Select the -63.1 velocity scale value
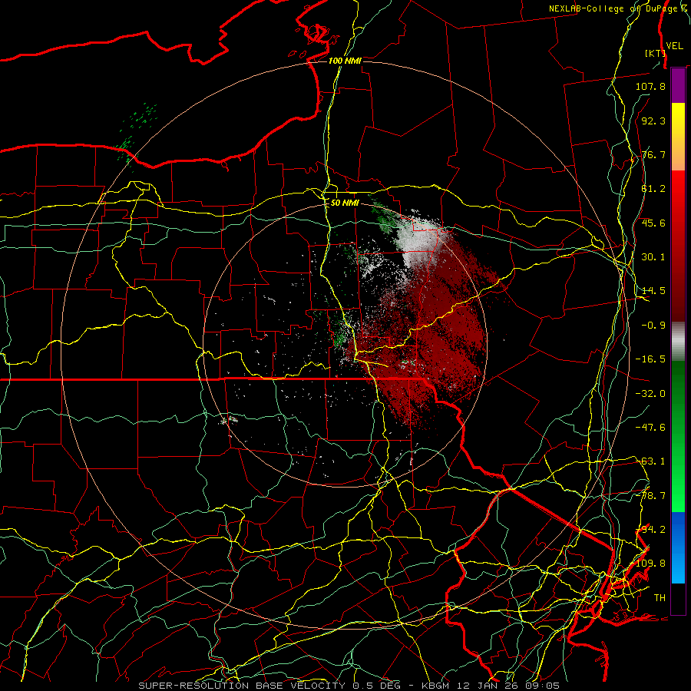Screen dimensions: 691x691 [650, 461]
